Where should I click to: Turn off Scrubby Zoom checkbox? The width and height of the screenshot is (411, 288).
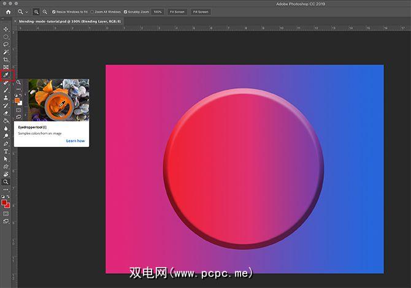click(126, 12)
